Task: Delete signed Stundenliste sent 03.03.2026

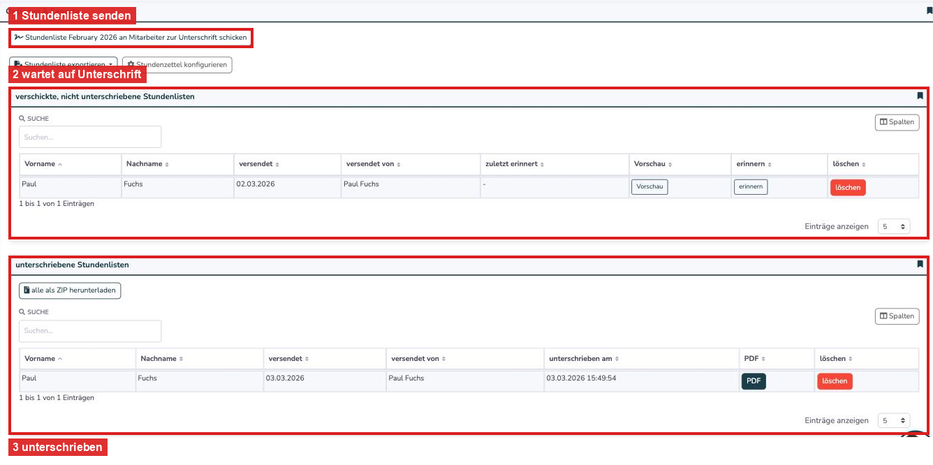Action: coord(835,381)
